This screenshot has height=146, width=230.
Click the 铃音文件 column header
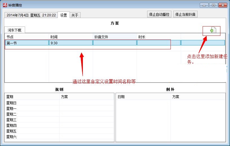115,37
